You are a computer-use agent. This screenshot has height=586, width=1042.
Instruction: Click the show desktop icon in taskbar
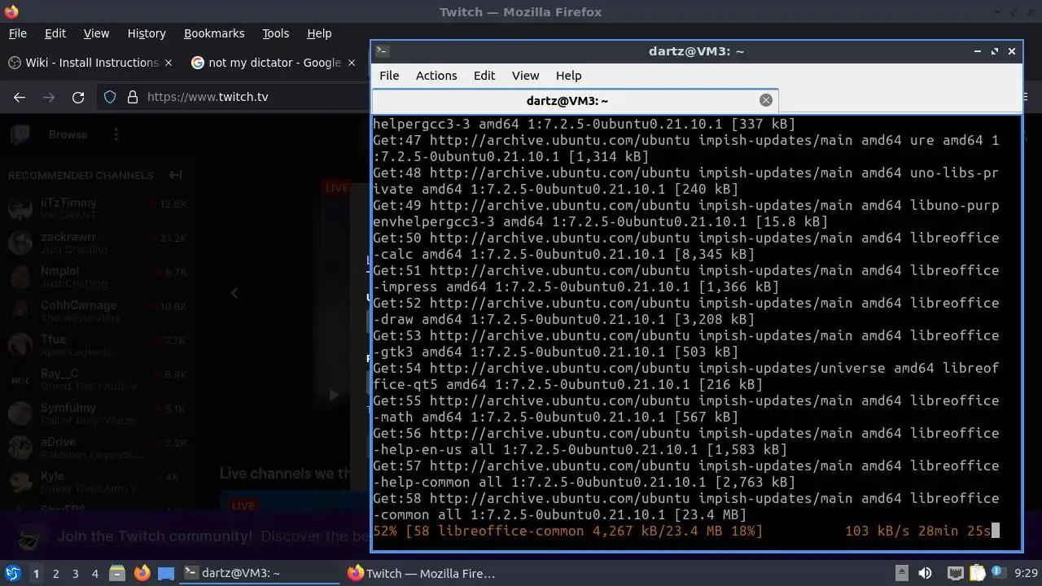166,573
